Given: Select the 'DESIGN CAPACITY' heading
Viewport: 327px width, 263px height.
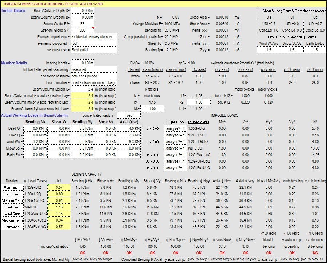Looking at the screenshot, I should (87, 174).
